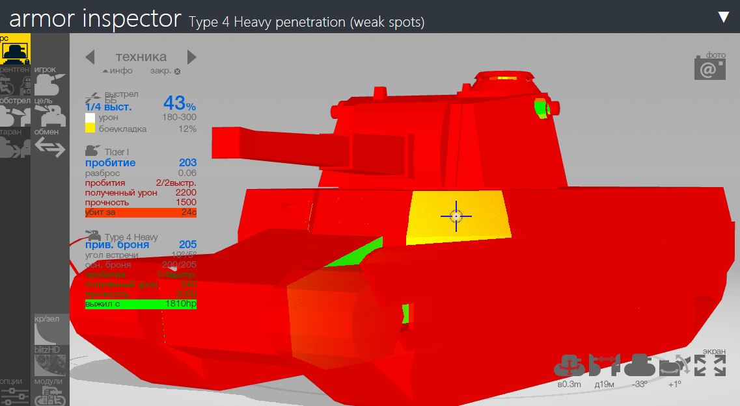Click the penetration value 203
Image resolution: width=740 pixels, height=406 pixels.
(x=188, y=162)
